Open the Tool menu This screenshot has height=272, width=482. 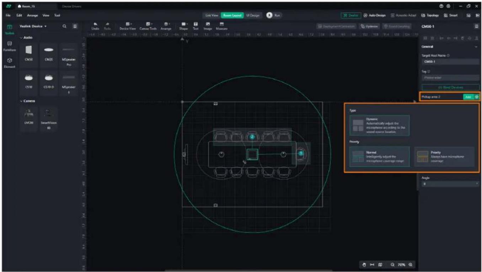[x=57, y=15]
